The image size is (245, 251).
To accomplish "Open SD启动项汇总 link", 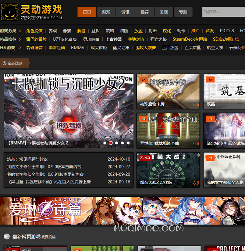I will coord(226,39).
